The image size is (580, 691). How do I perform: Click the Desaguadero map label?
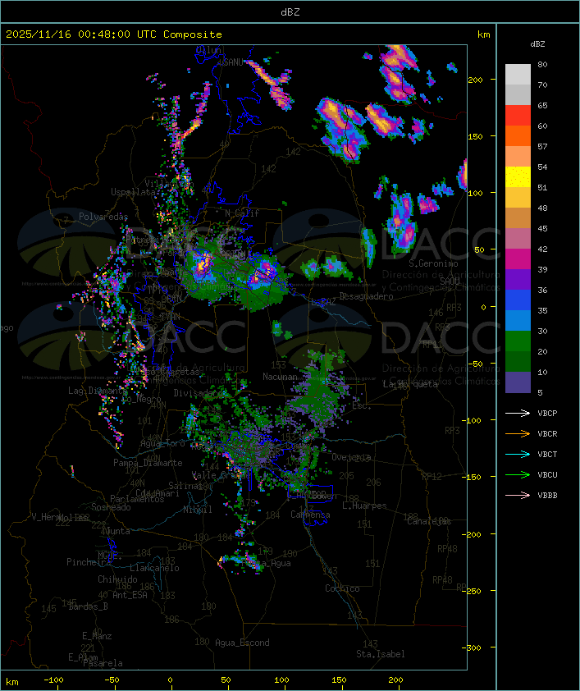pos(366,296)
